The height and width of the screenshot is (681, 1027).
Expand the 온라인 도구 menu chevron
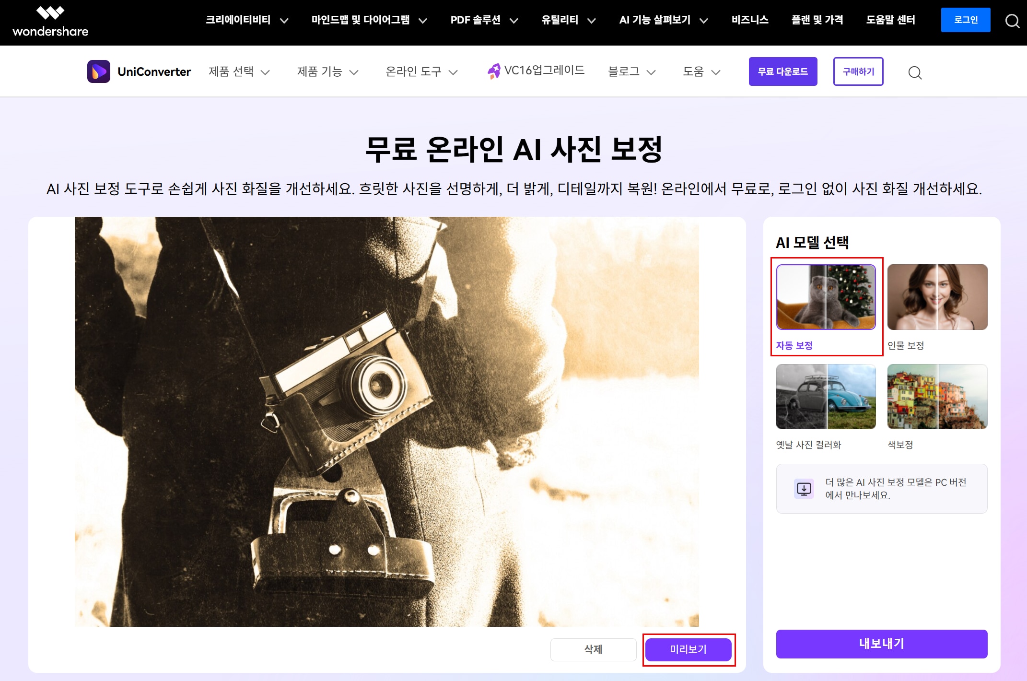[453, 72]
